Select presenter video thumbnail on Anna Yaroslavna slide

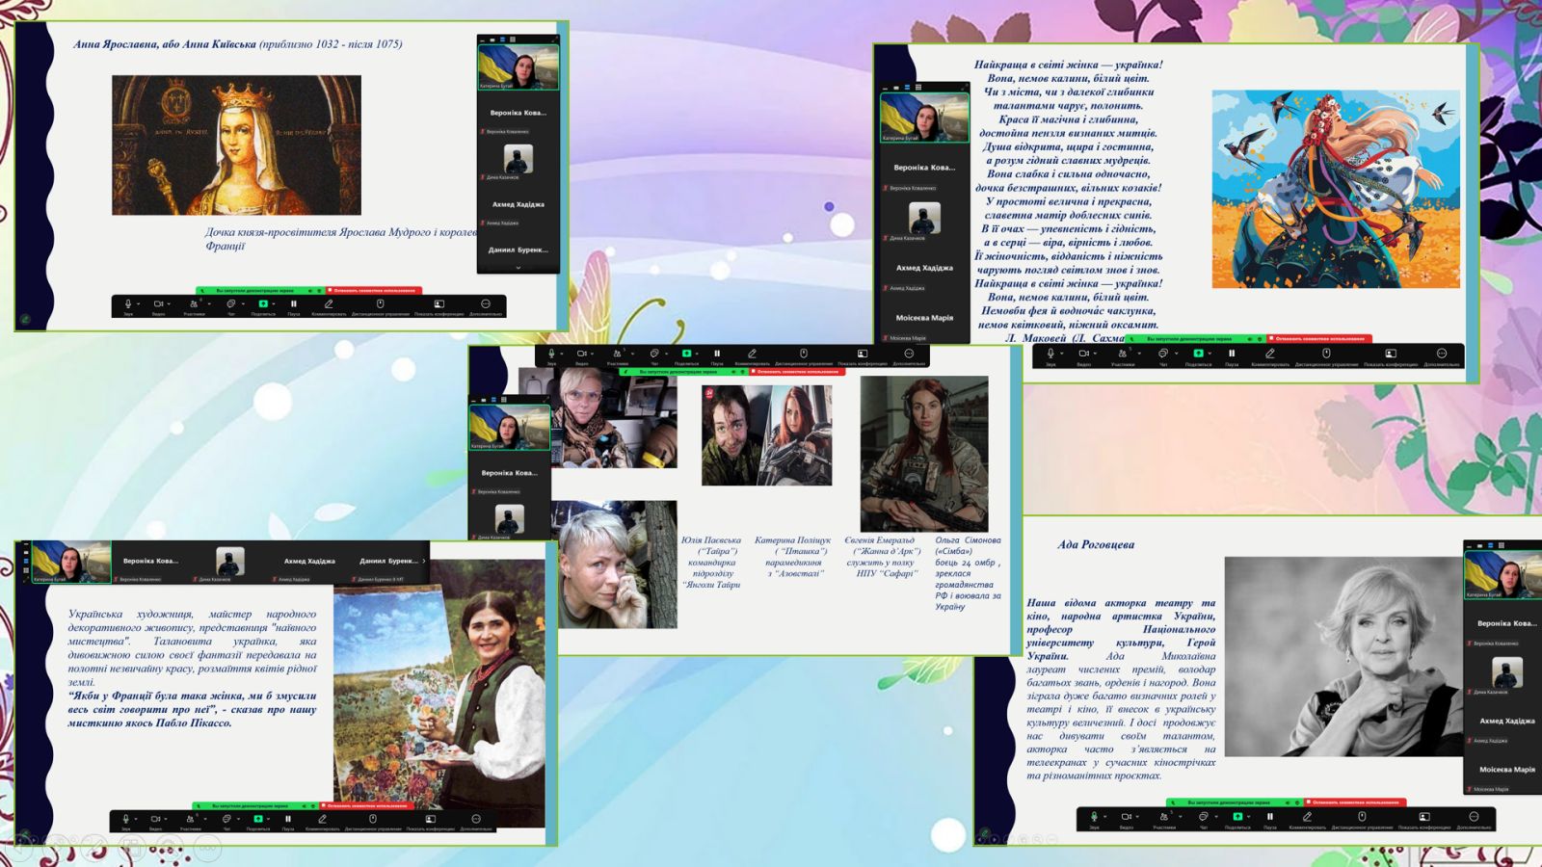pos(518,67)
